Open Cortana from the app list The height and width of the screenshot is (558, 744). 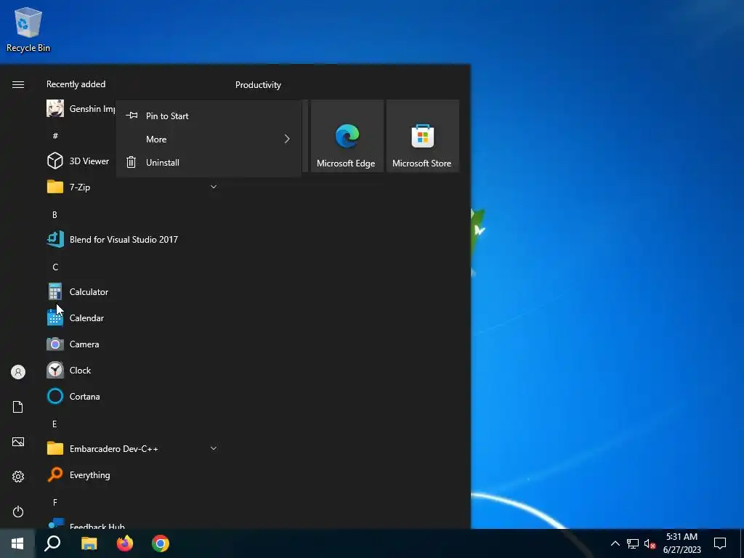coord(73,396)
